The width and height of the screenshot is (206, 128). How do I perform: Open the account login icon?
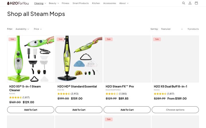(190, 3)
